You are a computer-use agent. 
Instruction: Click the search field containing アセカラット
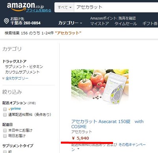tap(116, 7)
